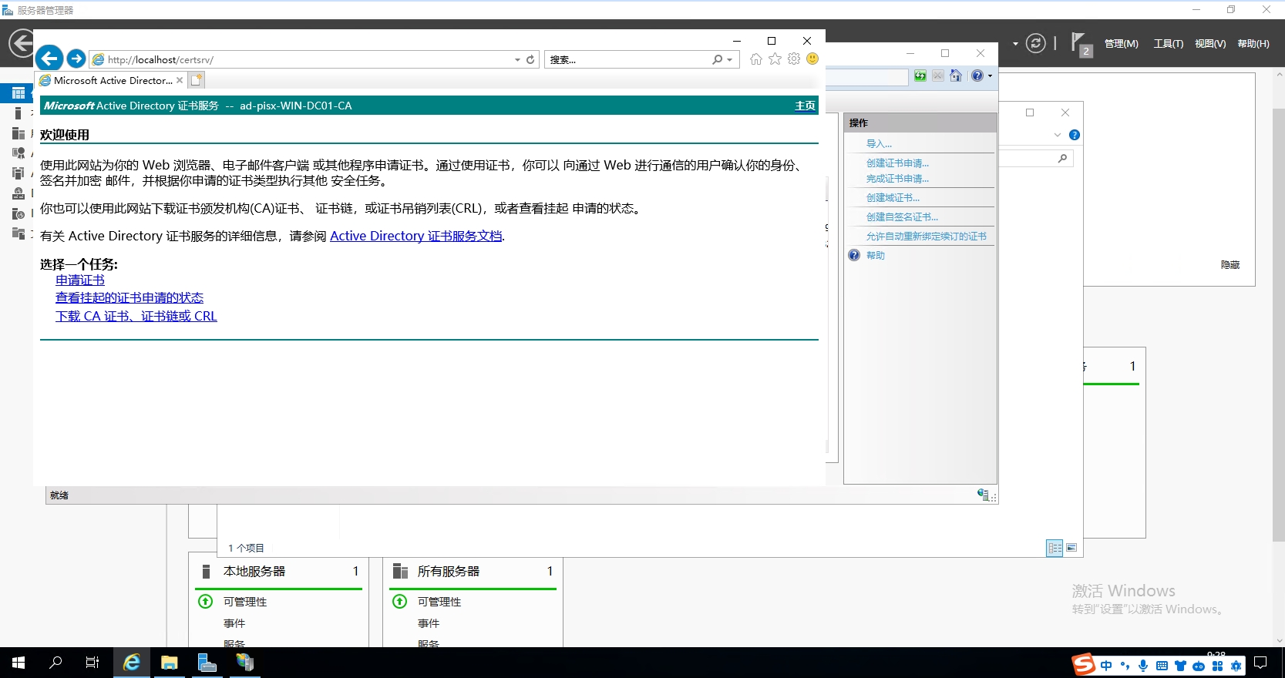
Task: Open the 工具(T) menu
Action: point(1168,44)
